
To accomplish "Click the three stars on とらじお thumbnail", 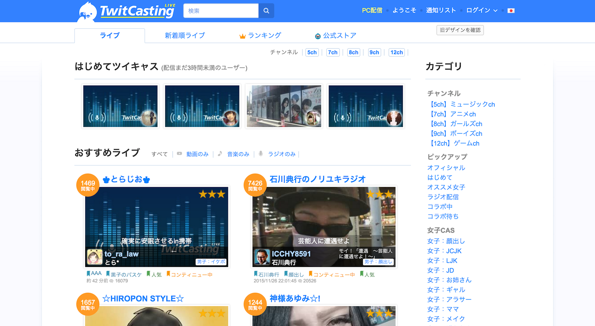I will click(x=212, y=194).
